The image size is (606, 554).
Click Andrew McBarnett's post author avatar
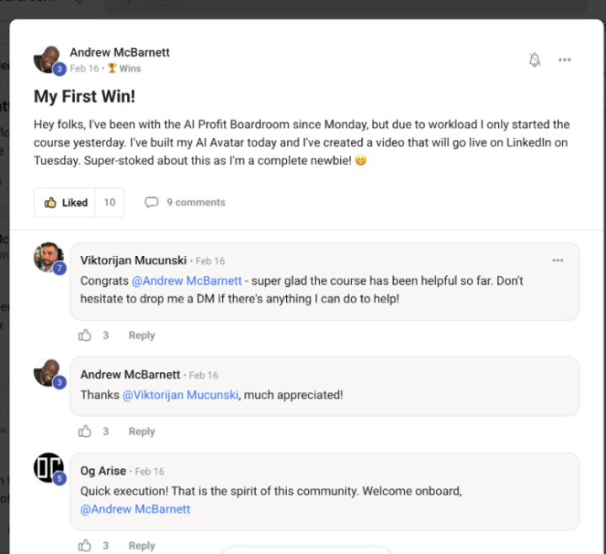coord(47,60)
